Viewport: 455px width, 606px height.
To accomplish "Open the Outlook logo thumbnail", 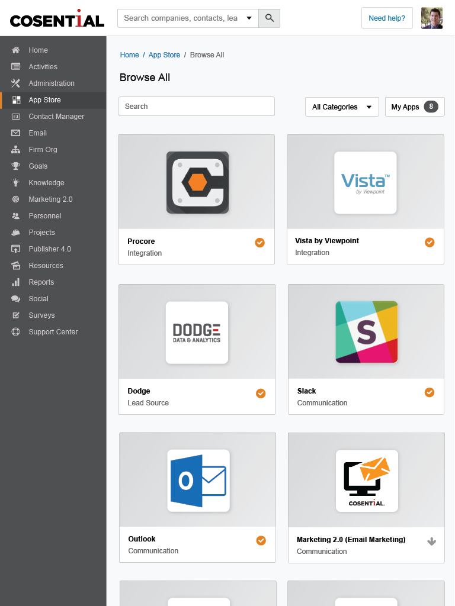I will click(x=198, y=481).
